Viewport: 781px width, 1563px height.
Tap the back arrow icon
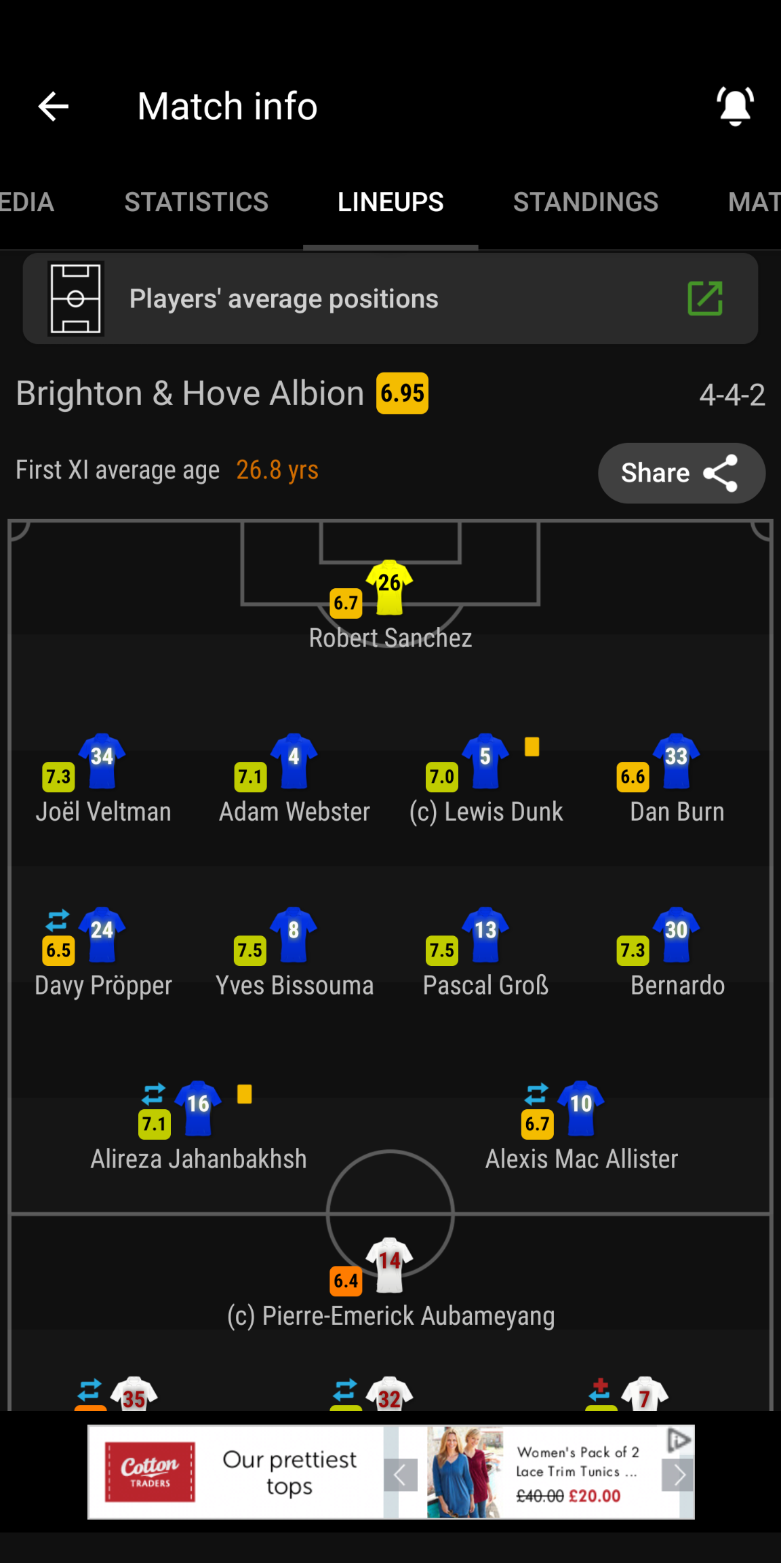coord(53,107)
